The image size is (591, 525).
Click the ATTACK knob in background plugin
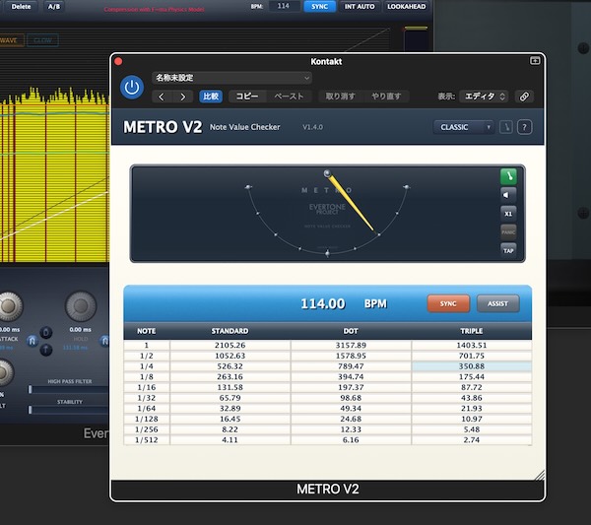[x=8, y=306]
